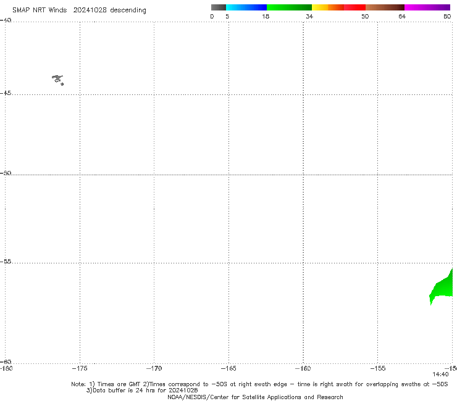457x401 pixels.
Task: Click the latitude label '-60'
Action: click(x=6, y=362)
